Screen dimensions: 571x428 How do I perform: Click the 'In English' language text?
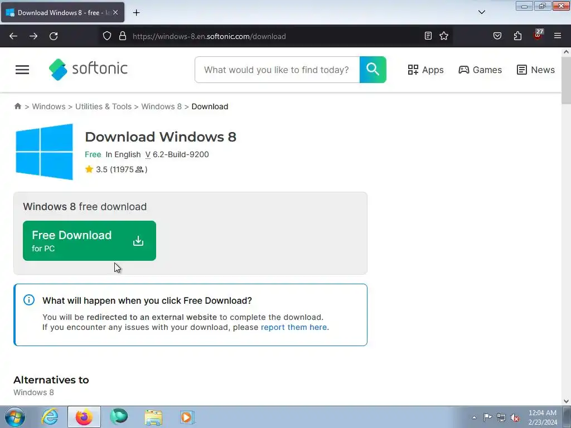click(x=123, y=154)
